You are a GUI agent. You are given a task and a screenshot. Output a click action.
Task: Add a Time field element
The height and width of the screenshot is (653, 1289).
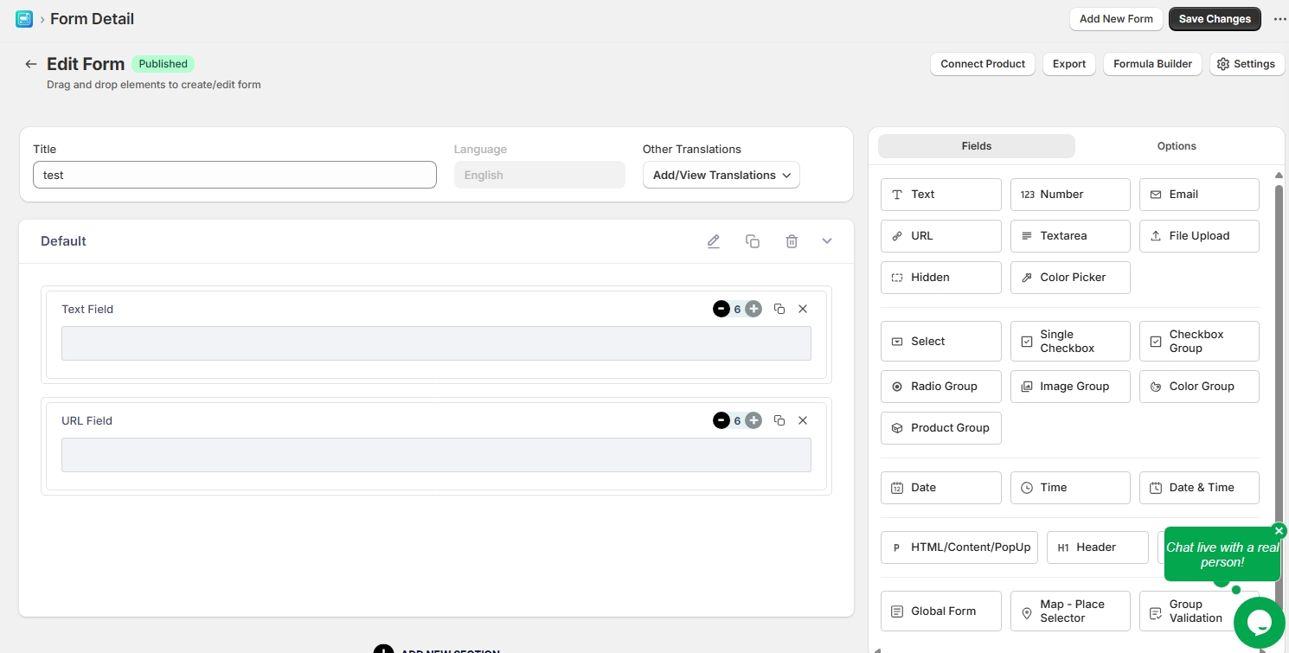click(x=1070, y=488)
